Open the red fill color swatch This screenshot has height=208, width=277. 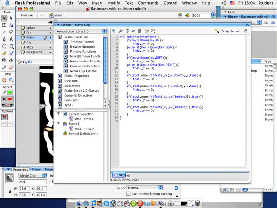point(10,99)
